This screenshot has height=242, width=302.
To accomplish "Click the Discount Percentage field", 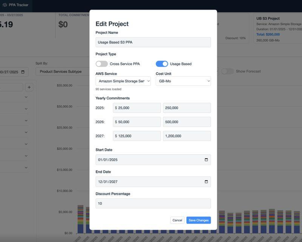I will (153, 203).
